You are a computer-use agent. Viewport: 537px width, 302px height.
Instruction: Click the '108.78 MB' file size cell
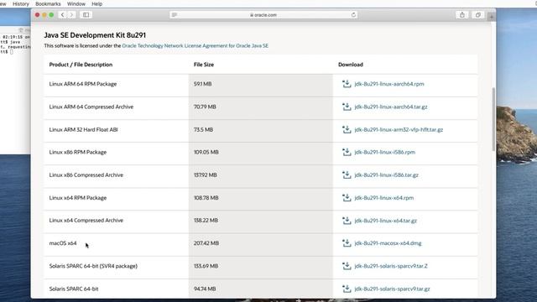[261, 199]
